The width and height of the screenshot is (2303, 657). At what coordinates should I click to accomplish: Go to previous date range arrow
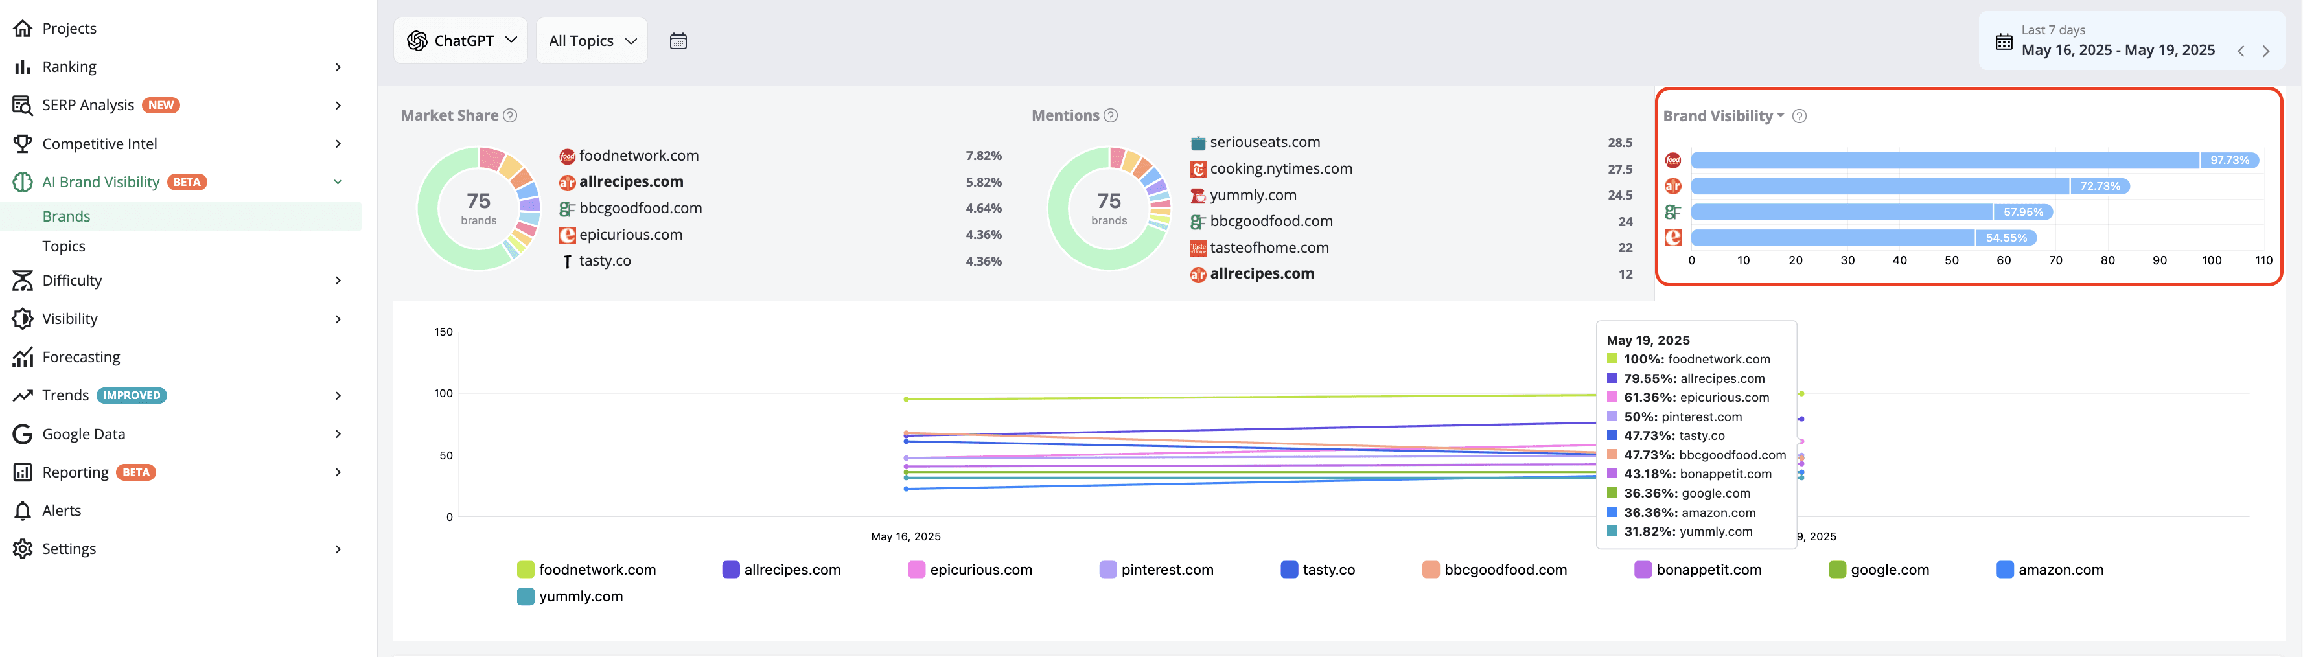[x=2241, y=51]
